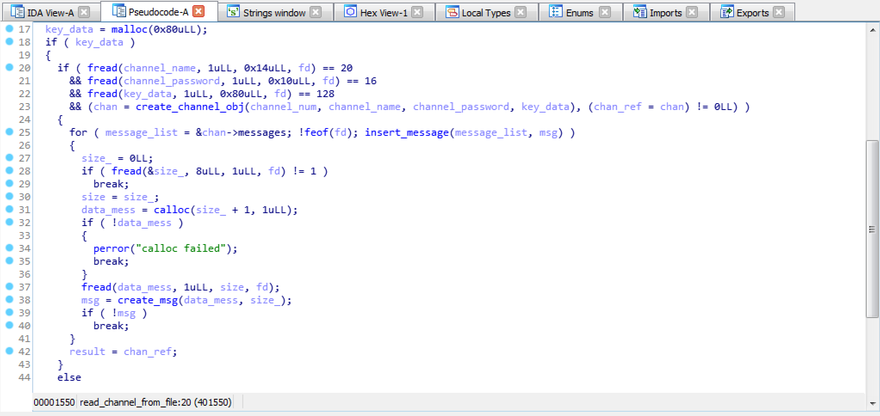Click the malloc call on line 17
880x416 pixels.
(129, 29)
